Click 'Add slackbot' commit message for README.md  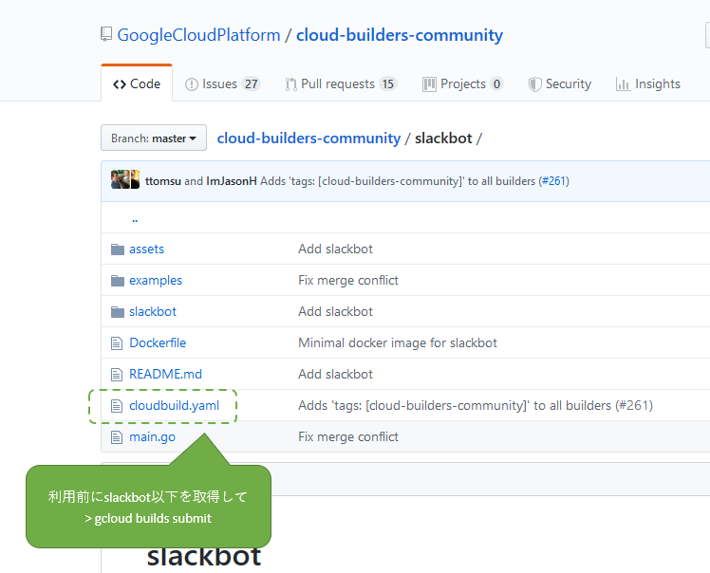pyautogui.click(x=335, y=374)
